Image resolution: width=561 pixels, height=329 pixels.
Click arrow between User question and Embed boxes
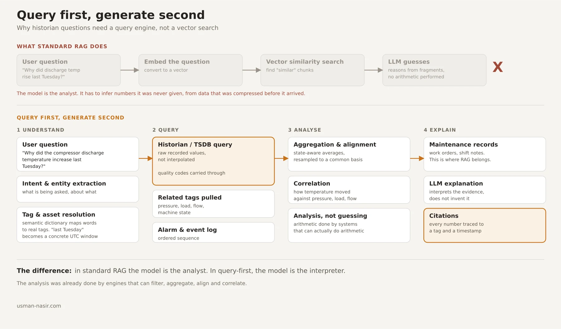tap(130, 70)
